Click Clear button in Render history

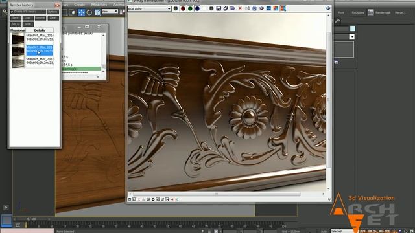coord(53,18)
